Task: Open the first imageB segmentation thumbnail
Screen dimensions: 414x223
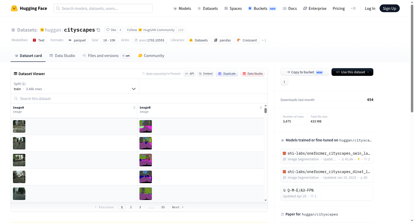Action: coord(146,126)
